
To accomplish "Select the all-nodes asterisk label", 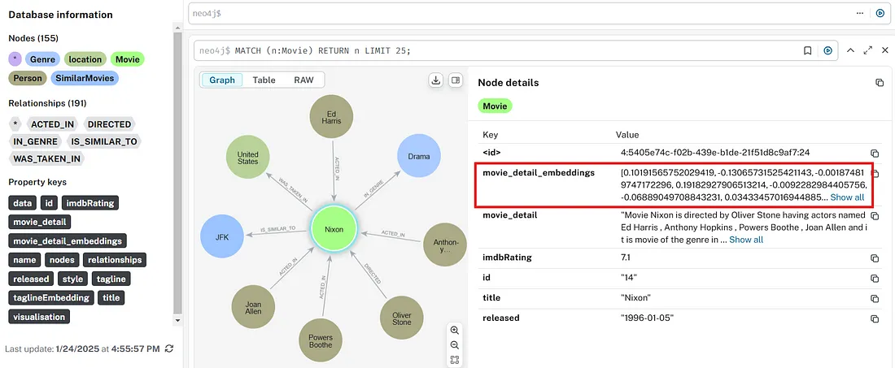I will 15,59.
